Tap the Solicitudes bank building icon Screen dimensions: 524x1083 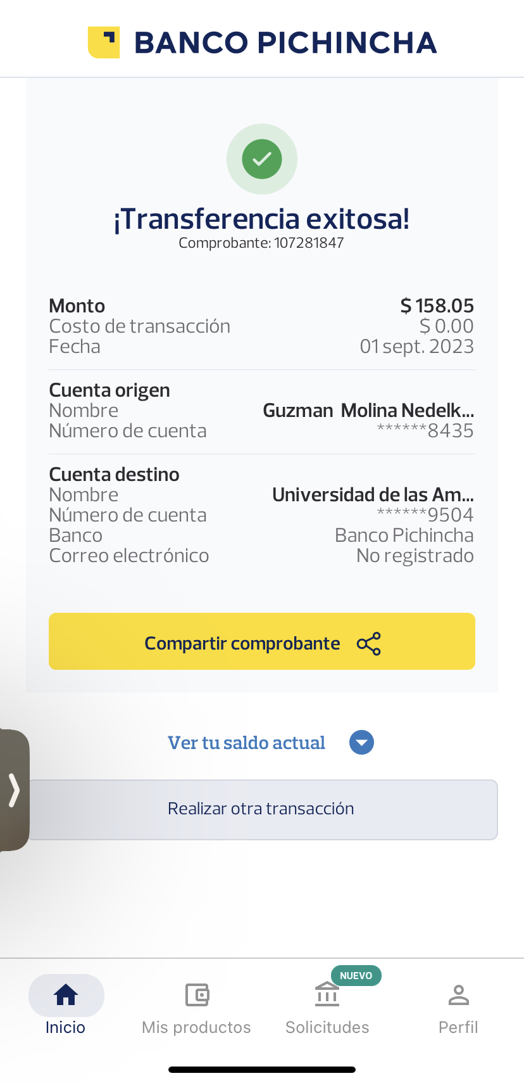[x=327, y=995]
